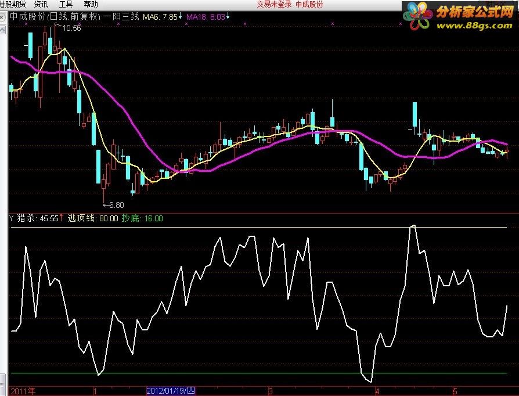519x396 pixels.
Task: Click the 猎杀: 45.55 indicator reading
Action: point(37,218)
